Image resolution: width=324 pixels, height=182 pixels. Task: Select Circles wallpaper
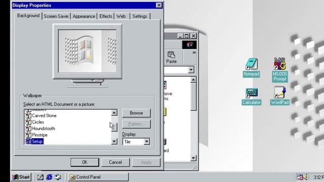[x=38, y=122]
